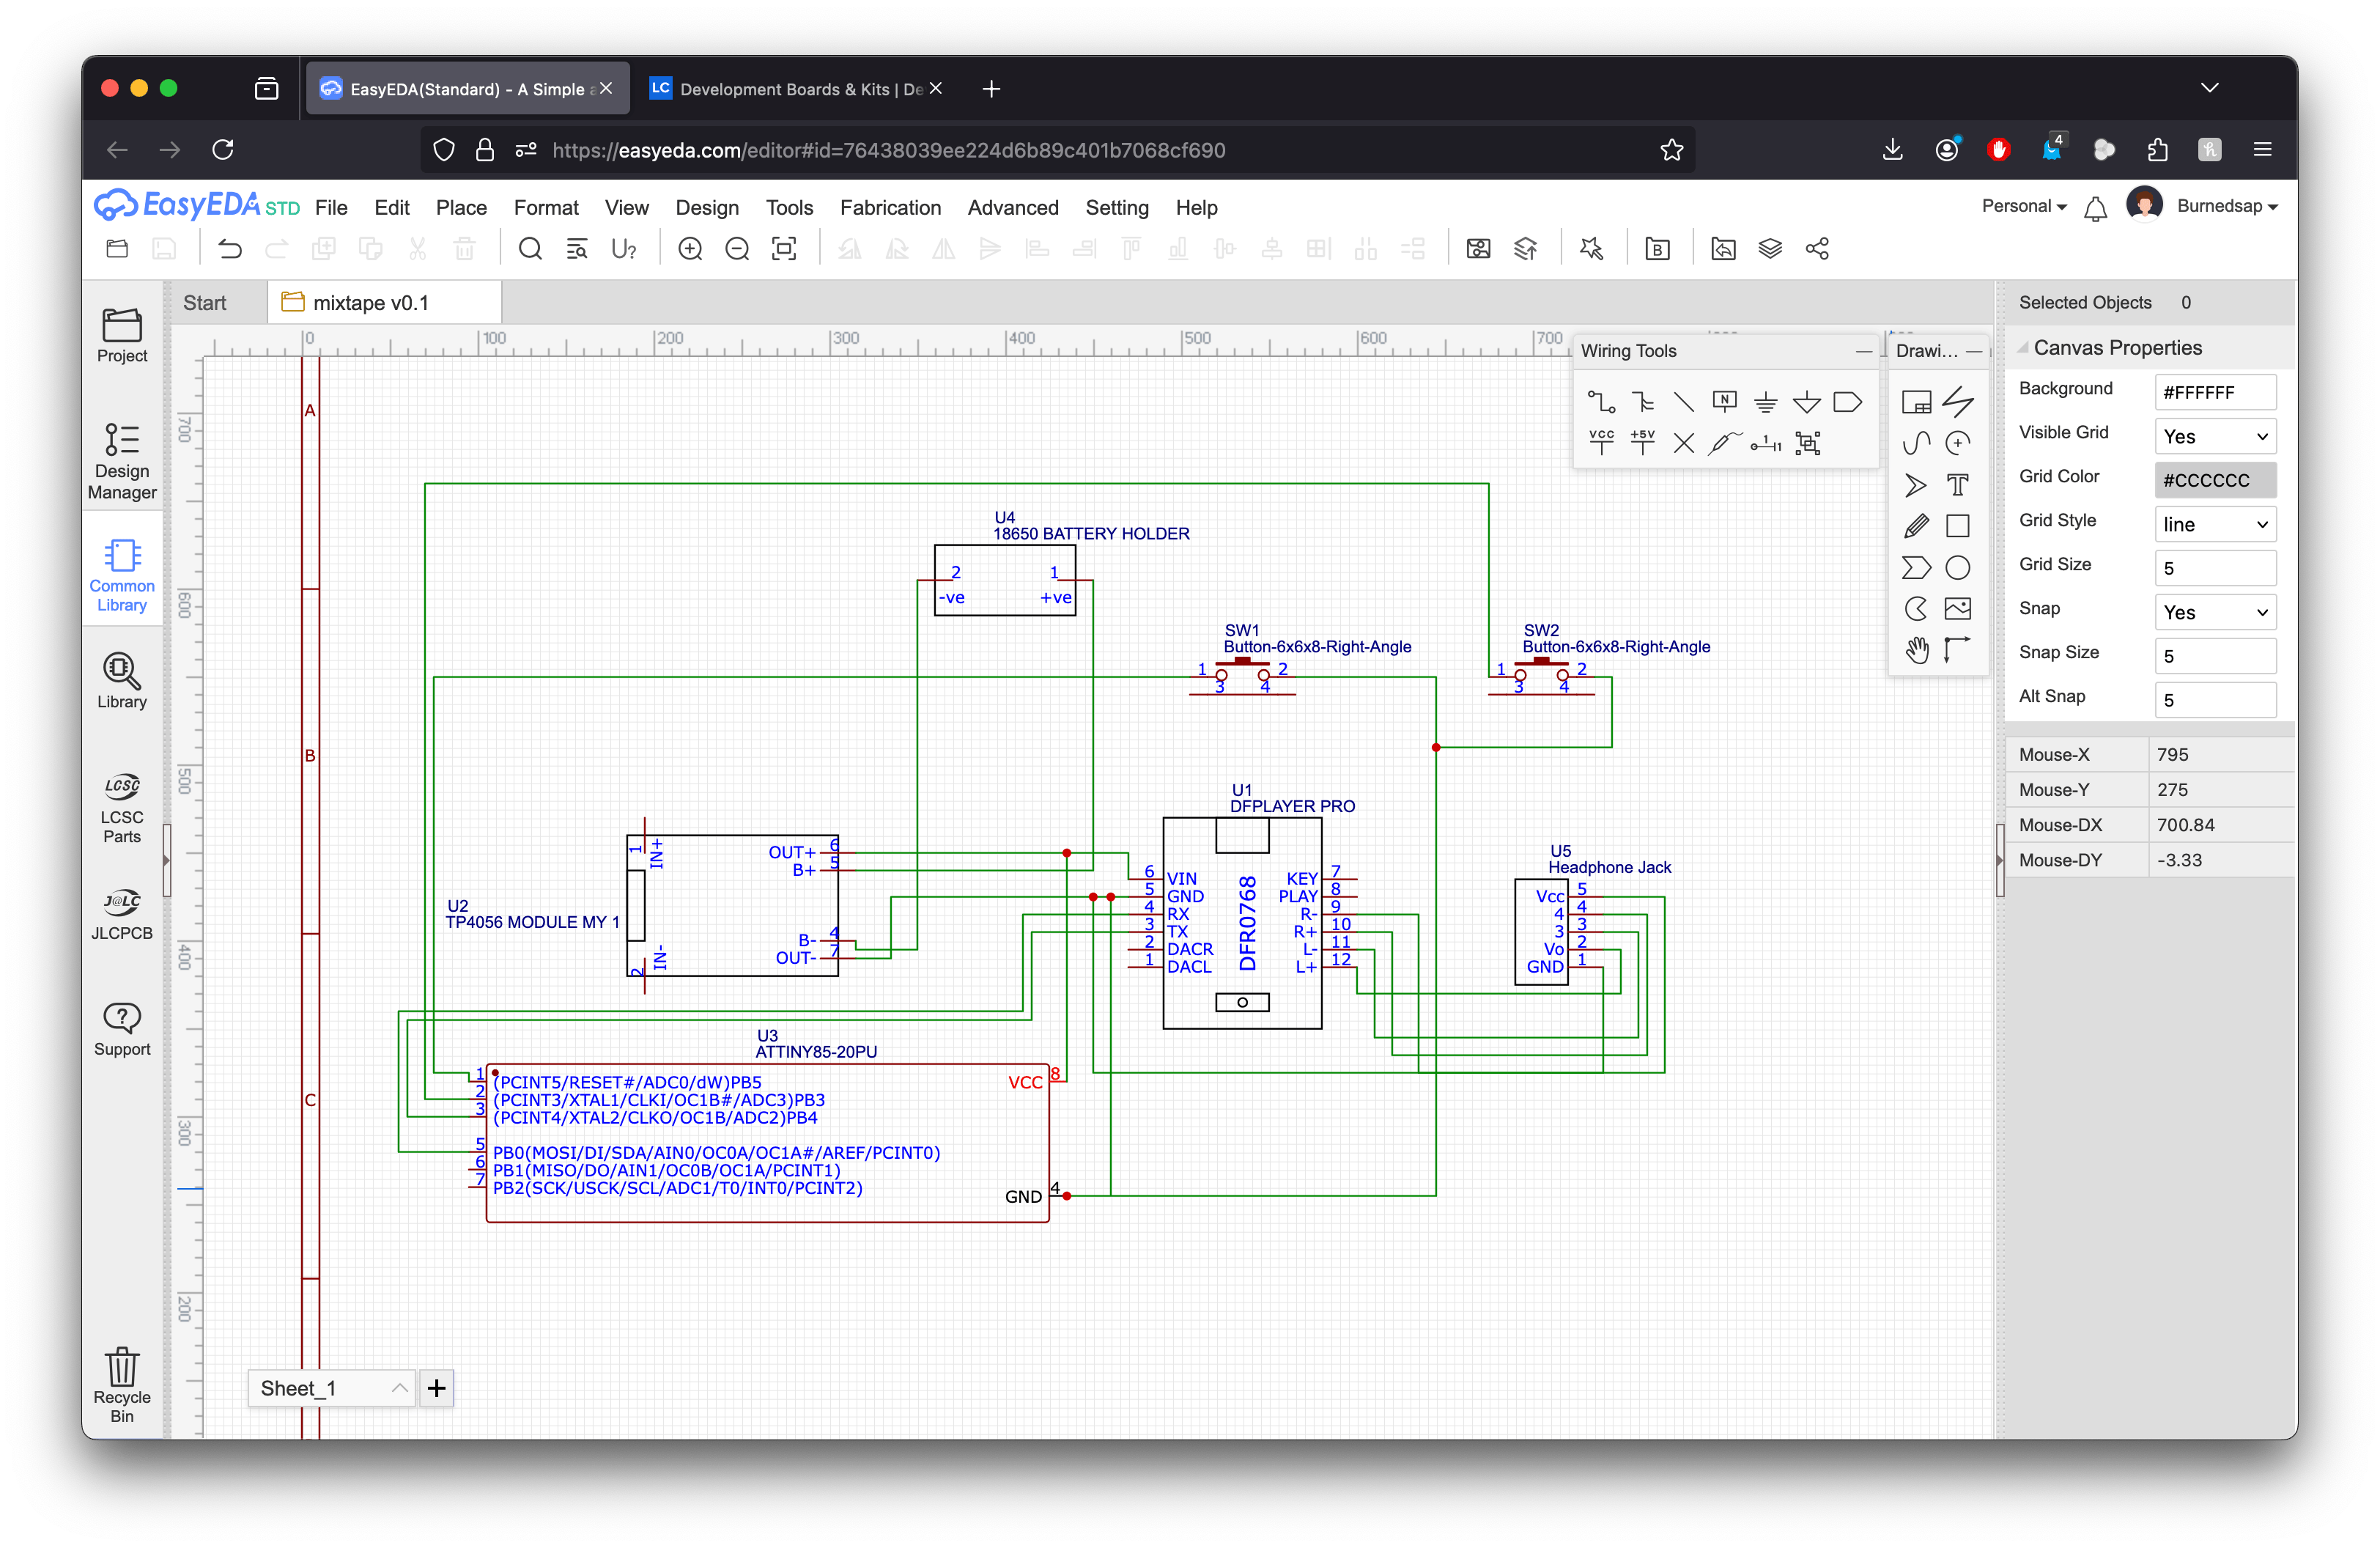Place a VCC net flag
This screenshot has height=1548, width=2380.
click(1601, 443)
